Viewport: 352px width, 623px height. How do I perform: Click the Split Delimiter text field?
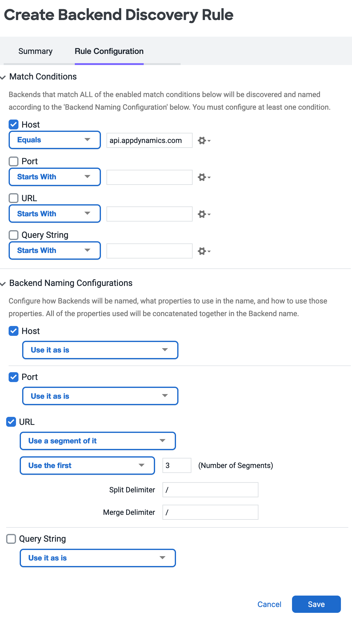(x=210, y=490)
